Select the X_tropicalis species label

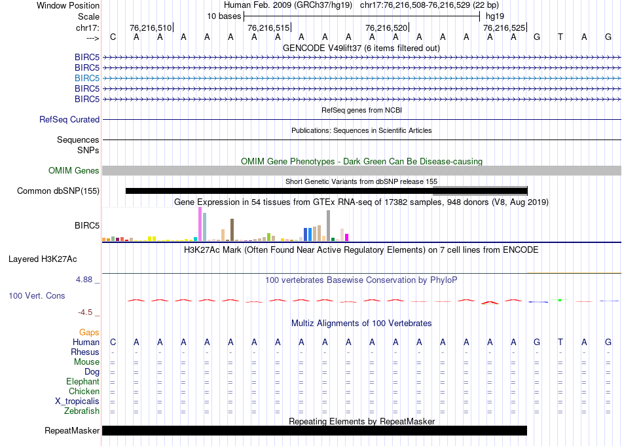[77, 401]
